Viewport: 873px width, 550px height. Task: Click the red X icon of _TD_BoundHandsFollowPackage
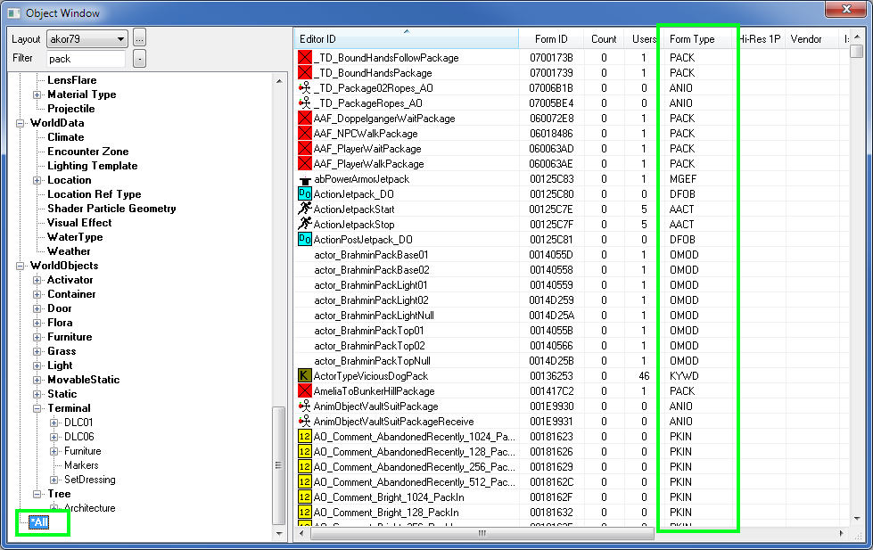pos(305,57)
